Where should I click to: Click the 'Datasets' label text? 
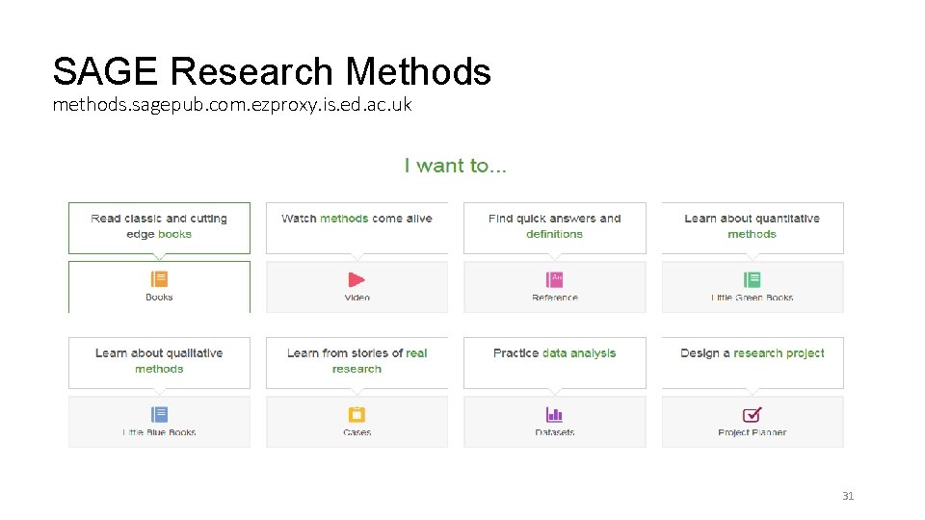(555, 432)
